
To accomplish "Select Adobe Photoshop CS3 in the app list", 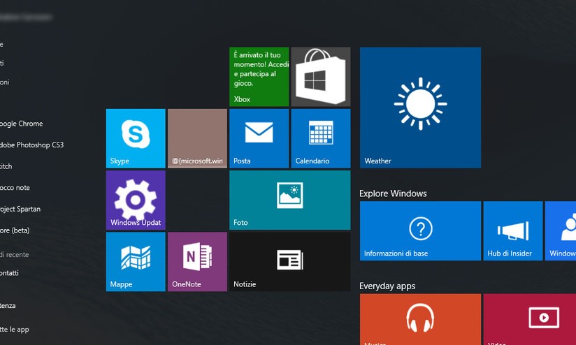I will point(31,145).
